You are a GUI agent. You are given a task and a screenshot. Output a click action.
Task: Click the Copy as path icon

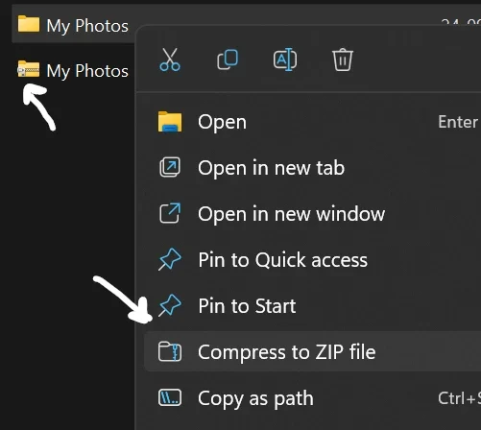[170, 397]
